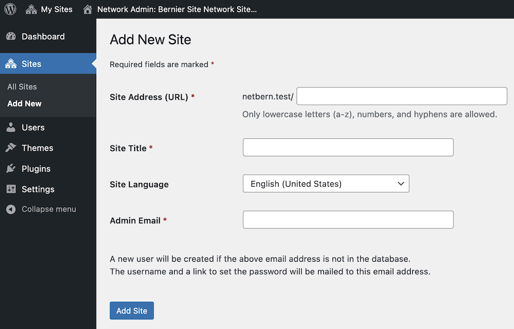This screenshot has height=329, width=514.
Task: Focus the Site Address URL field
Action: [x=401, y=96]
